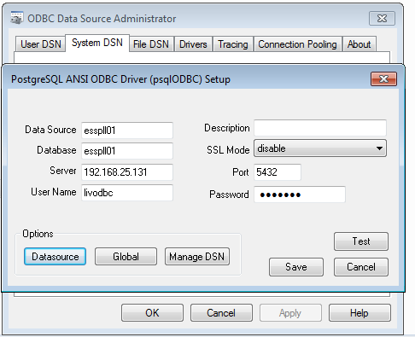Switch to the User DSN tab
Viewport: 415px width, 337px height.
(41, 44)
